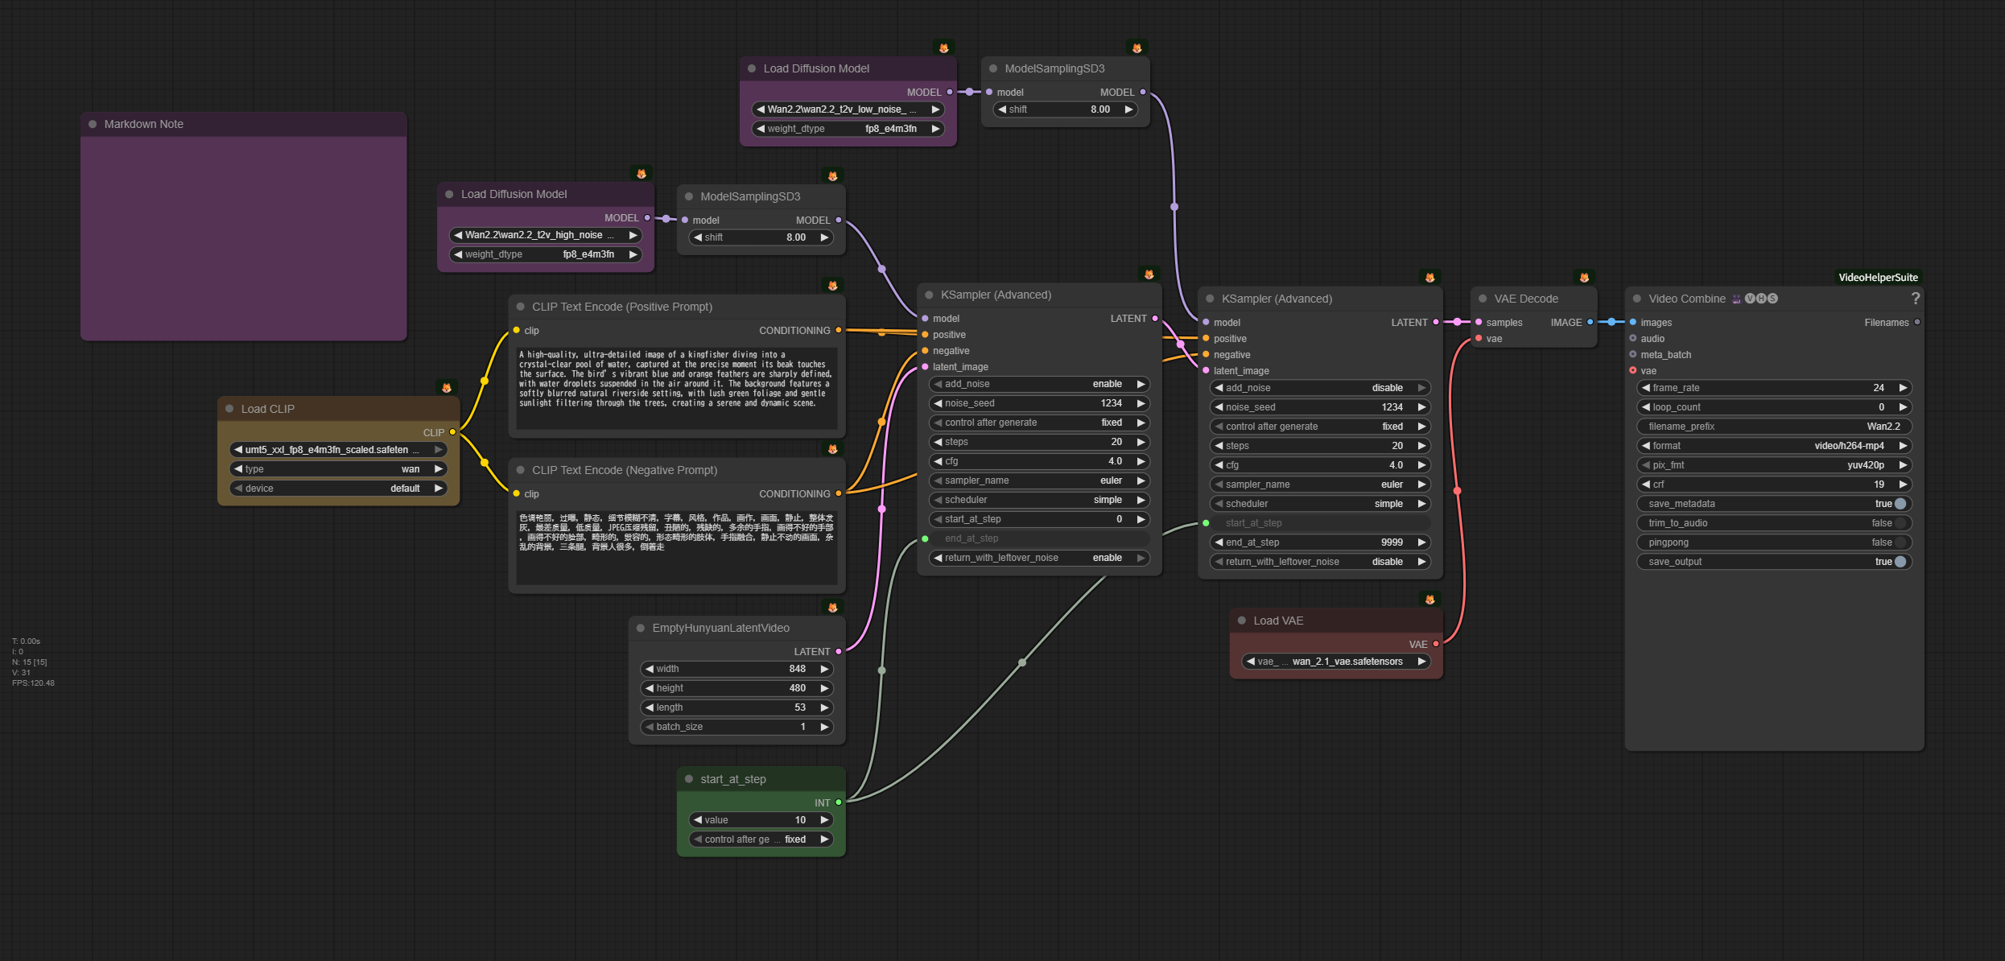This screenshot has width=2005, height=961.
Task: Turn on trim_to_audio toggle
Action: click(1900, 523)
